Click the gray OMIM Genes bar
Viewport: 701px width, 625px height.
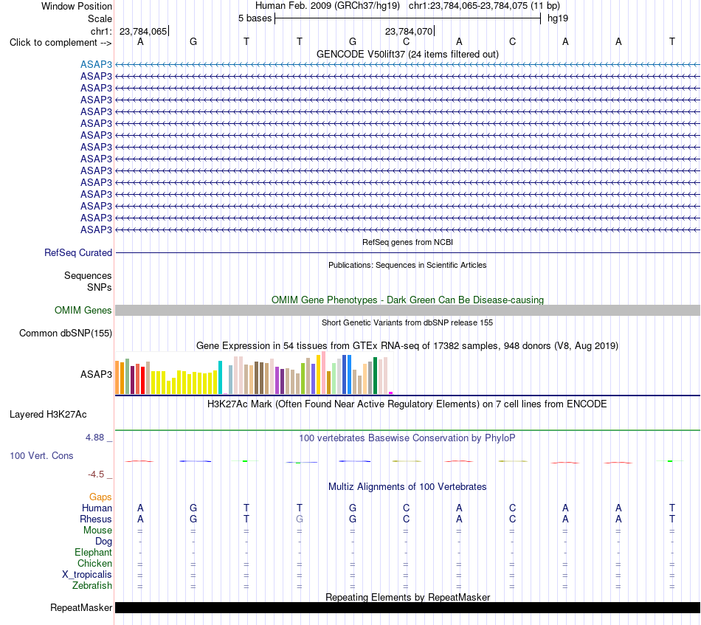click(407, 310)
